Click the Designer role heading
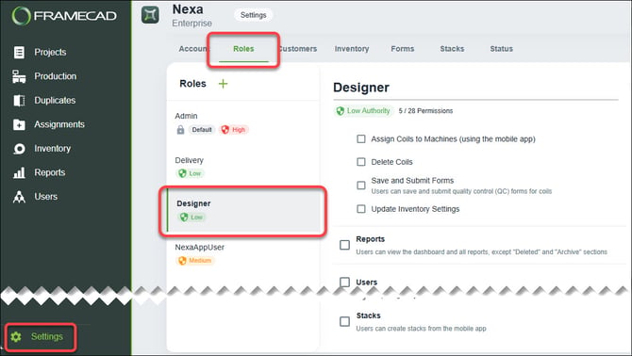Screen dimensions: 632x356 point(361,88)
